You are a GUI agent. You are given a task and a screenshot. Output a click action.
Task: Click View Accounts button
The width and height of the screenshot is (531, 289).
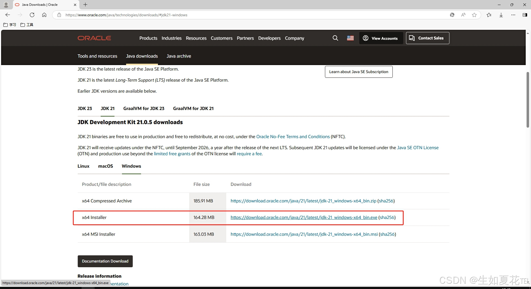tap(381, 38)
